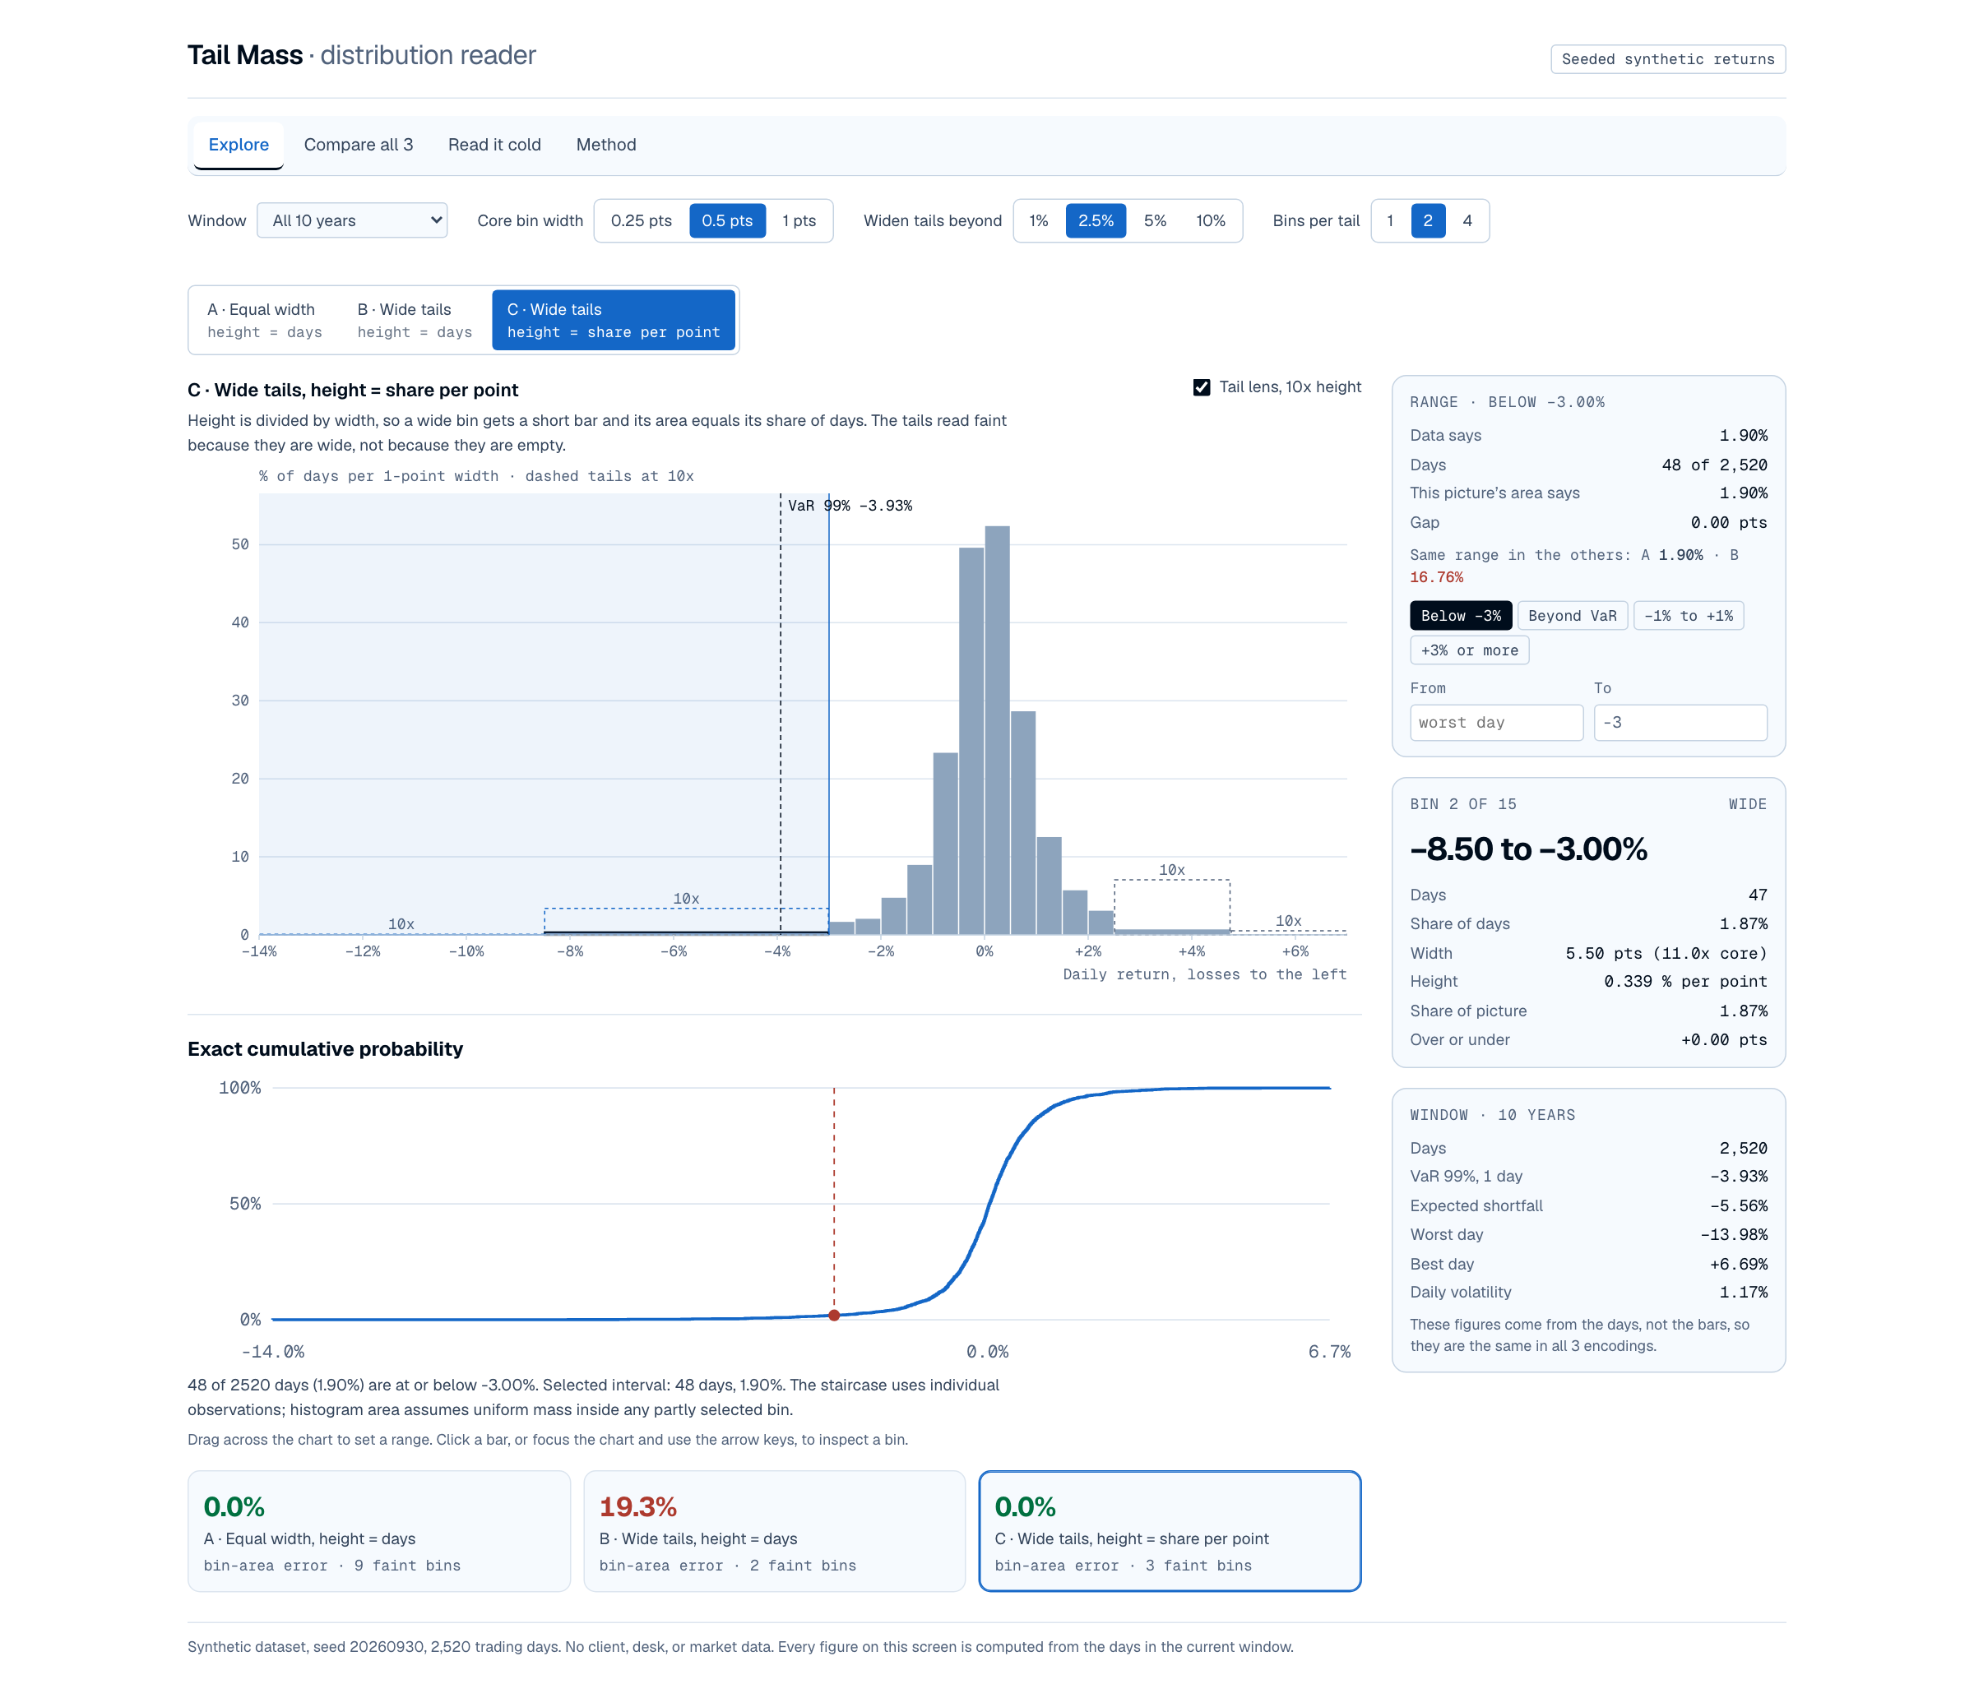The height and width of the screenshot is (1707, 1974).
Task: Choose the +3% or more range preset
Action: click(x=1469, y=650)
